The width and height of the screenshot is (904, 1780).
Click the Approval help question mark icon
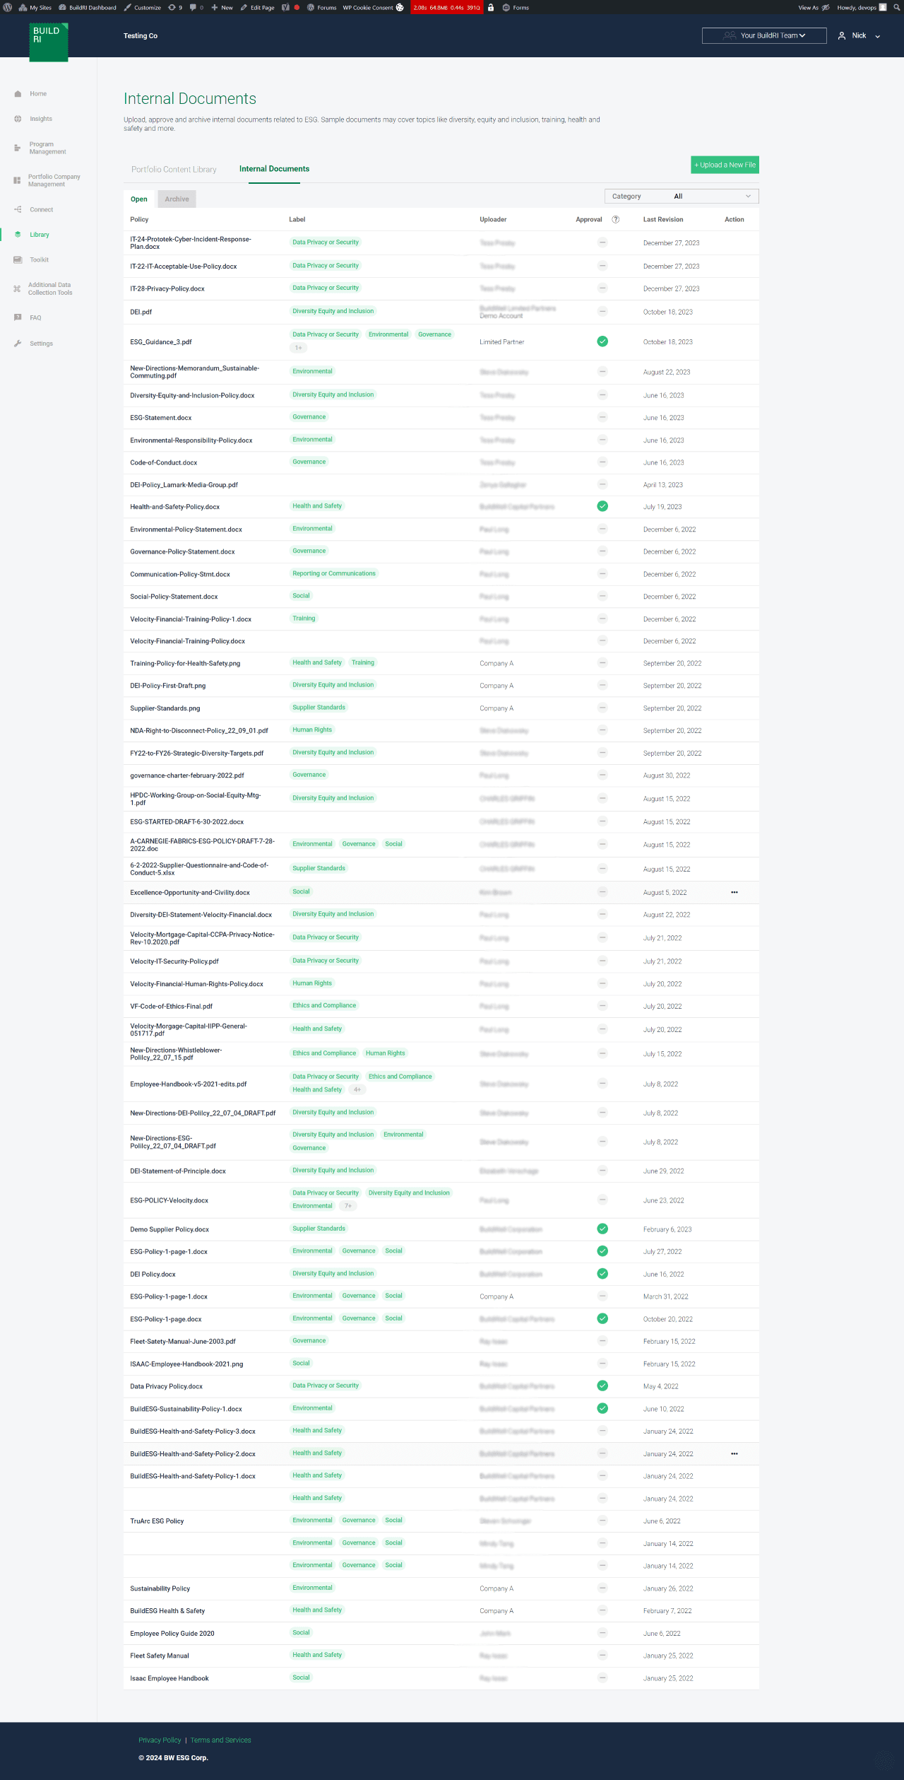[x=616, y=219]
